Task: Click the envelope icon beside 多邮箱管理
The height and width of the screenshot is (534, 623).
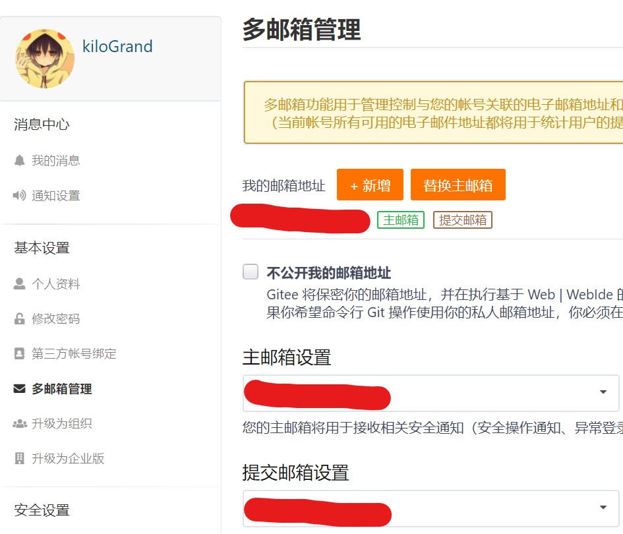Action: point(20,389)
